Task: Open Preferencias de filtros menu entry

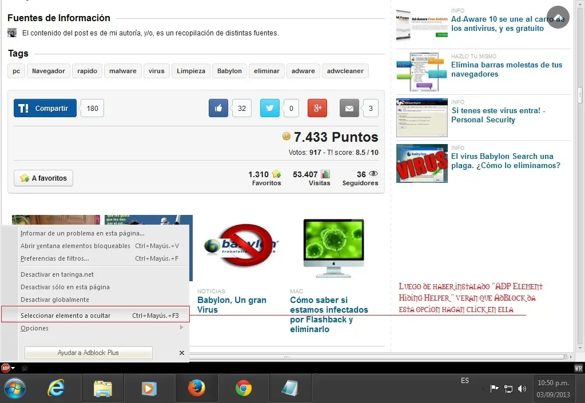Action: pyautogui.click(x=95, y=258)
